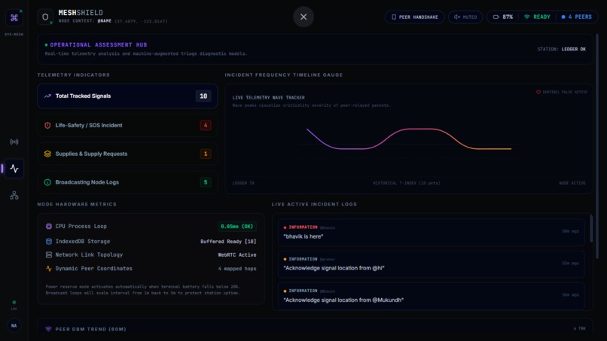
Task: Click the trend arrow icon on Total Tracked Signals
Action: 47,96
